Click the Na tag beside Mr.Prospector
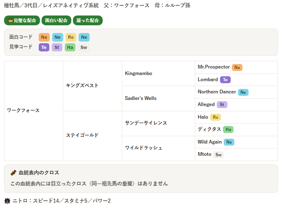282x208 pixels. 237,67
